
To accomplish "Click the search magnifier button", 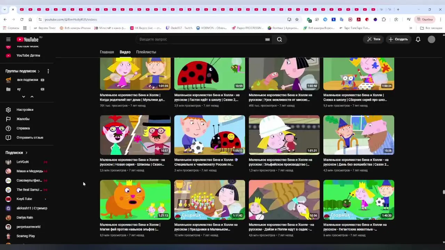I will coord(280,39).
